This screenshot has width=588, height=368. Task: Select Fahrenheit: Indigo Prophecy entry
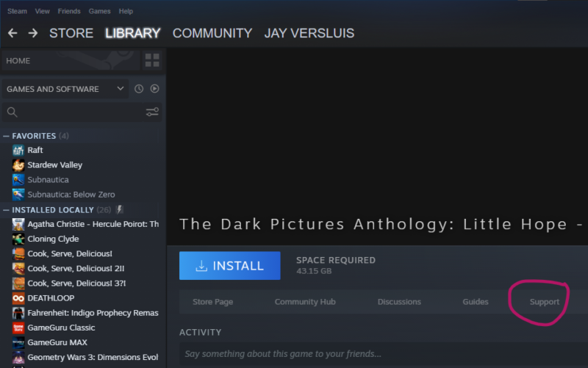click(x=93, y=313)
